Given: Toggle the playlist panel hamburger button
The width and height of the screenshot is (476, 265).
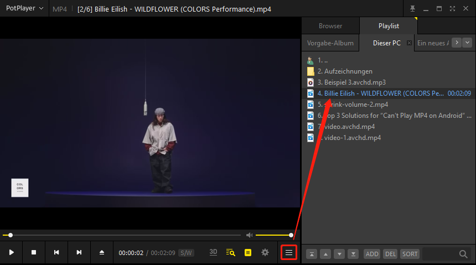Looking at the screenshot, I should coord(289,252).
